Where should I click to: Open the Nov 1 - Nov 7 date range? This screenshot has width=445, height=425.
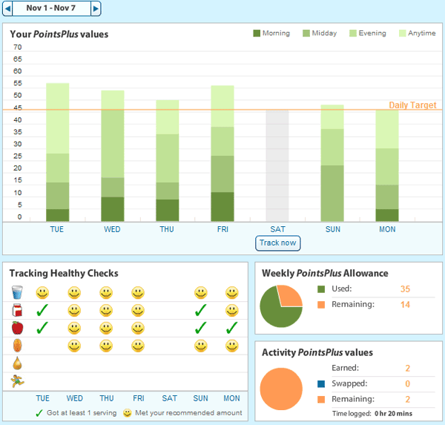(x=51, y=8)
